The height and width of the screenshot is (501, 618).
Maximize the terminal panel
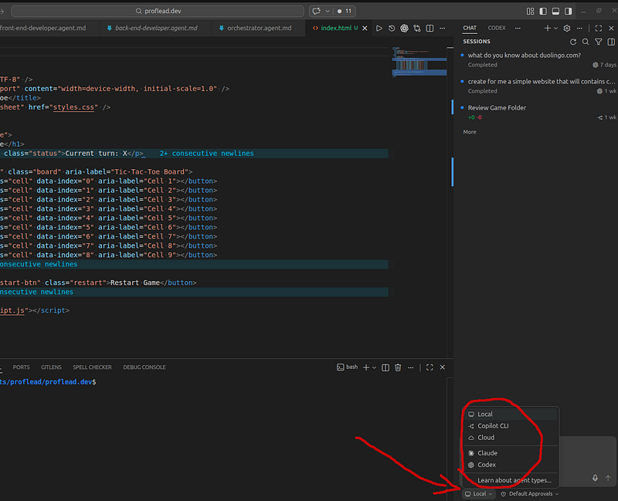coord(430,367)
